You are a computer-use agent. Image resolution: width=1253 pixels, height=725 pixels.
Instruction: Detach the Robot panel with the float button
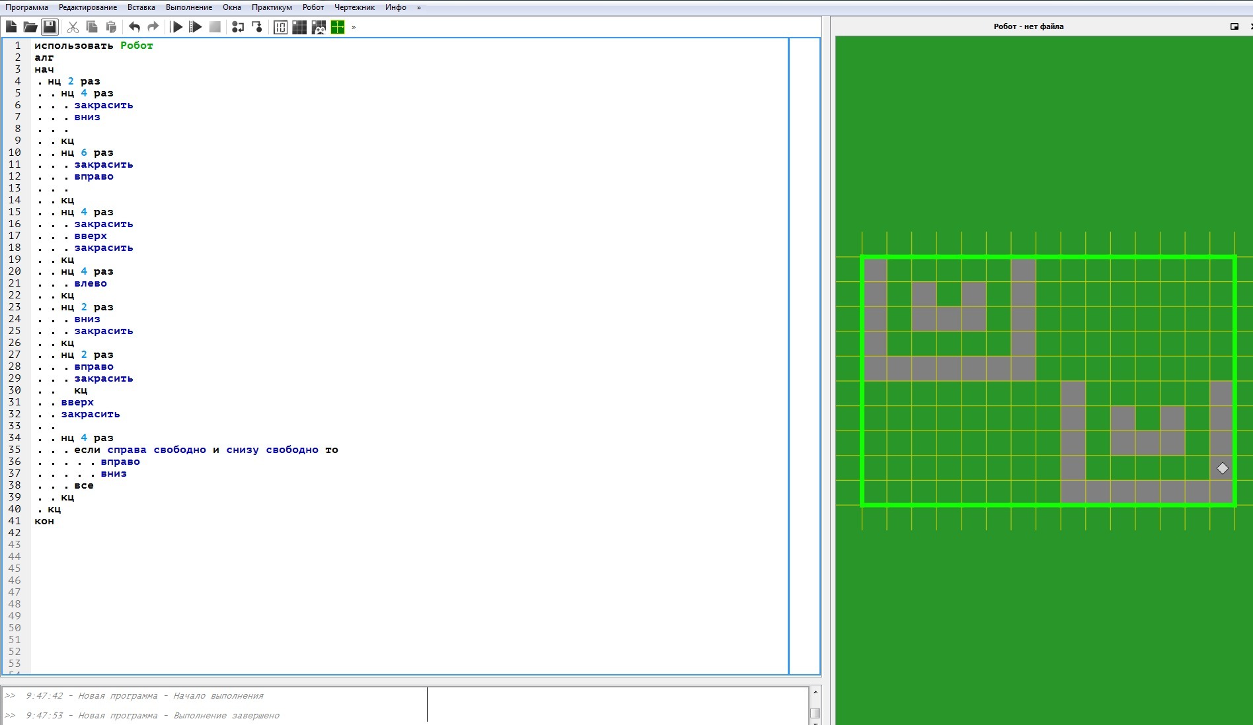[1234, 26]
